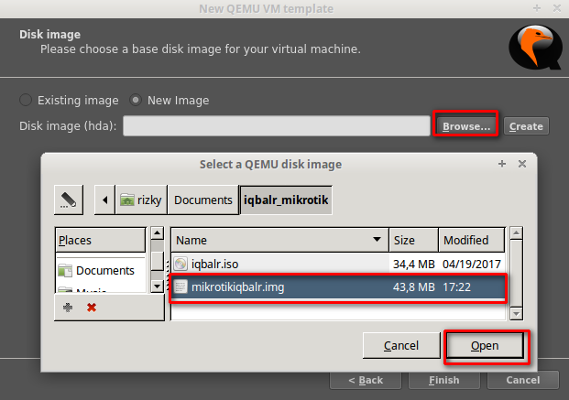Viewport: 569px width, 400px height.
Task: Click the file list scroll up arrow
Action: pos(517,233)
